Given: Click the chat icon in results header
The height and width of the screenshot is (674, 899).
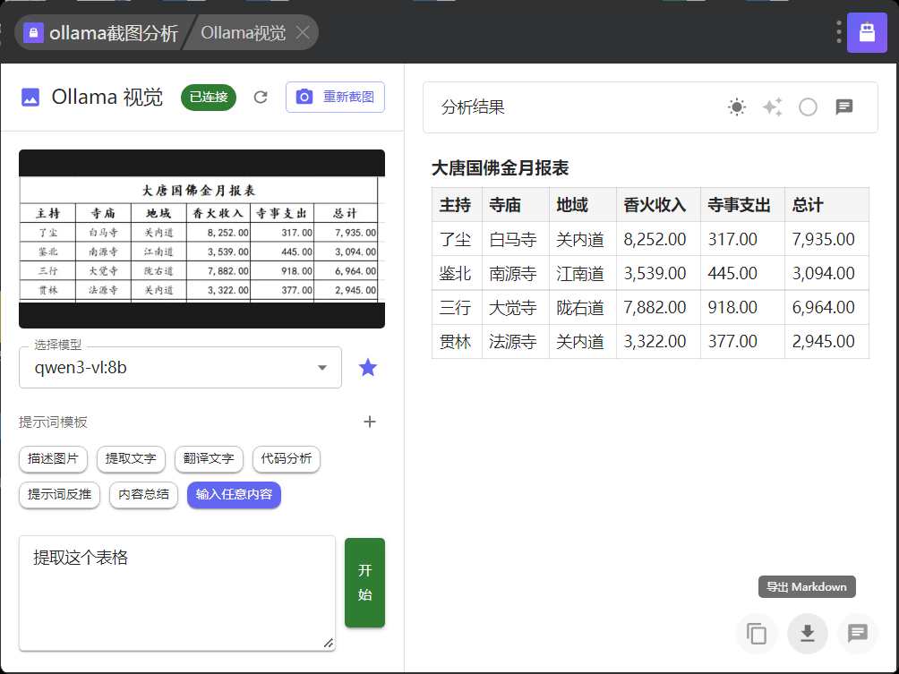Looking at the screenshot, I should 843,107.
